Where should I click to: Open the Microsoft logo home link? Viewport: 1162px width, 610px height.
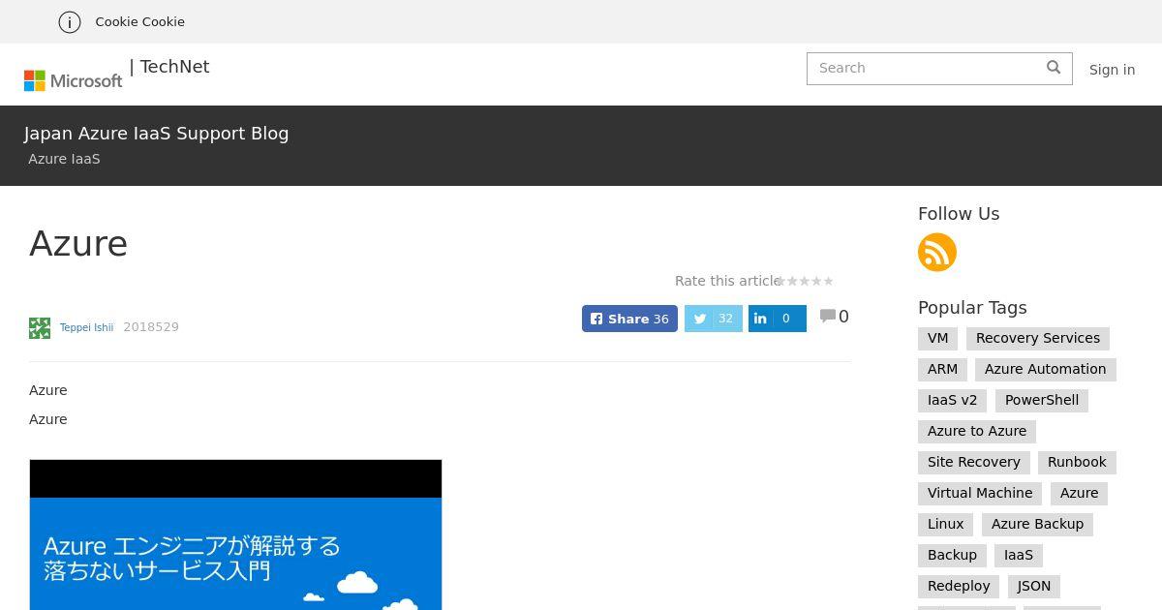[74, 80]
